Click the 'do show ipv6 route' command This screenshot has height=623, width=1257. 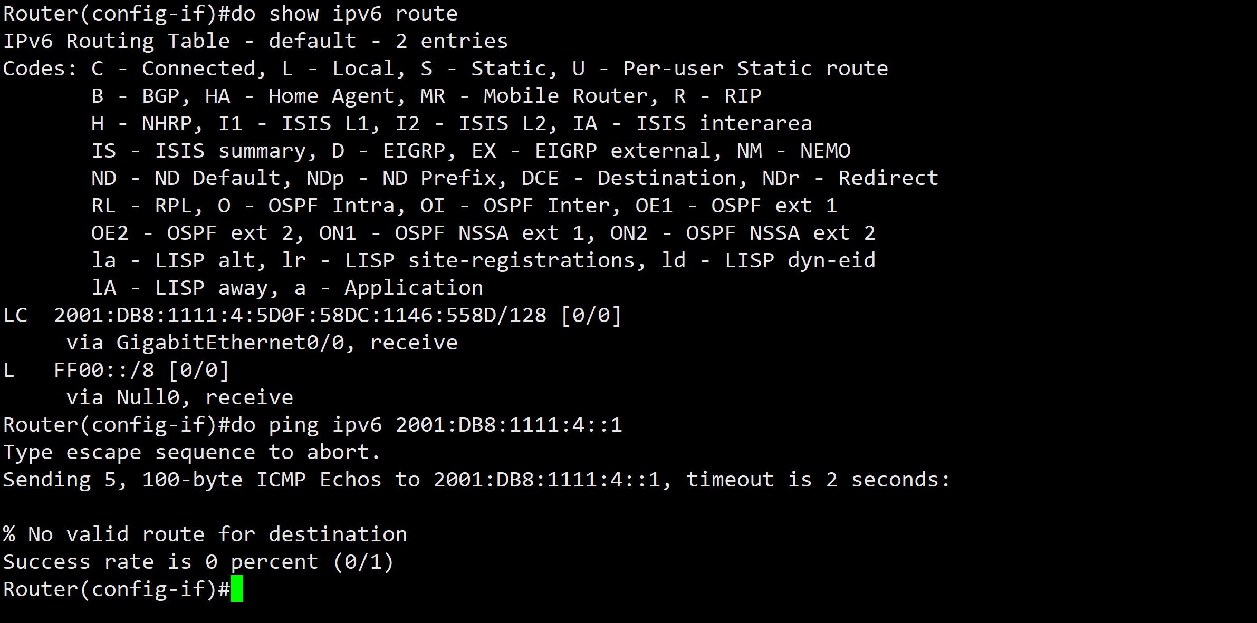(344, 14)
